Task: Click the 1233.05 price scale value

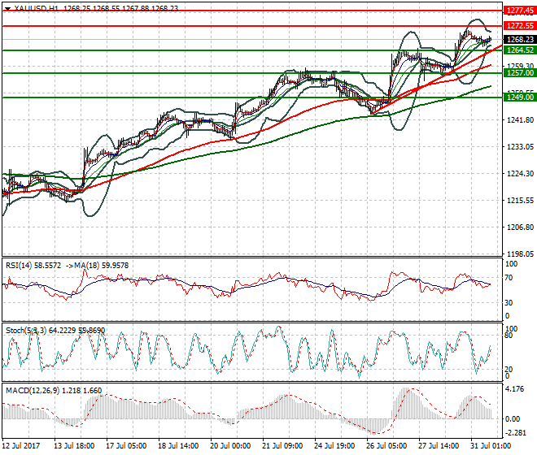Action: click(x=520, y=146)
